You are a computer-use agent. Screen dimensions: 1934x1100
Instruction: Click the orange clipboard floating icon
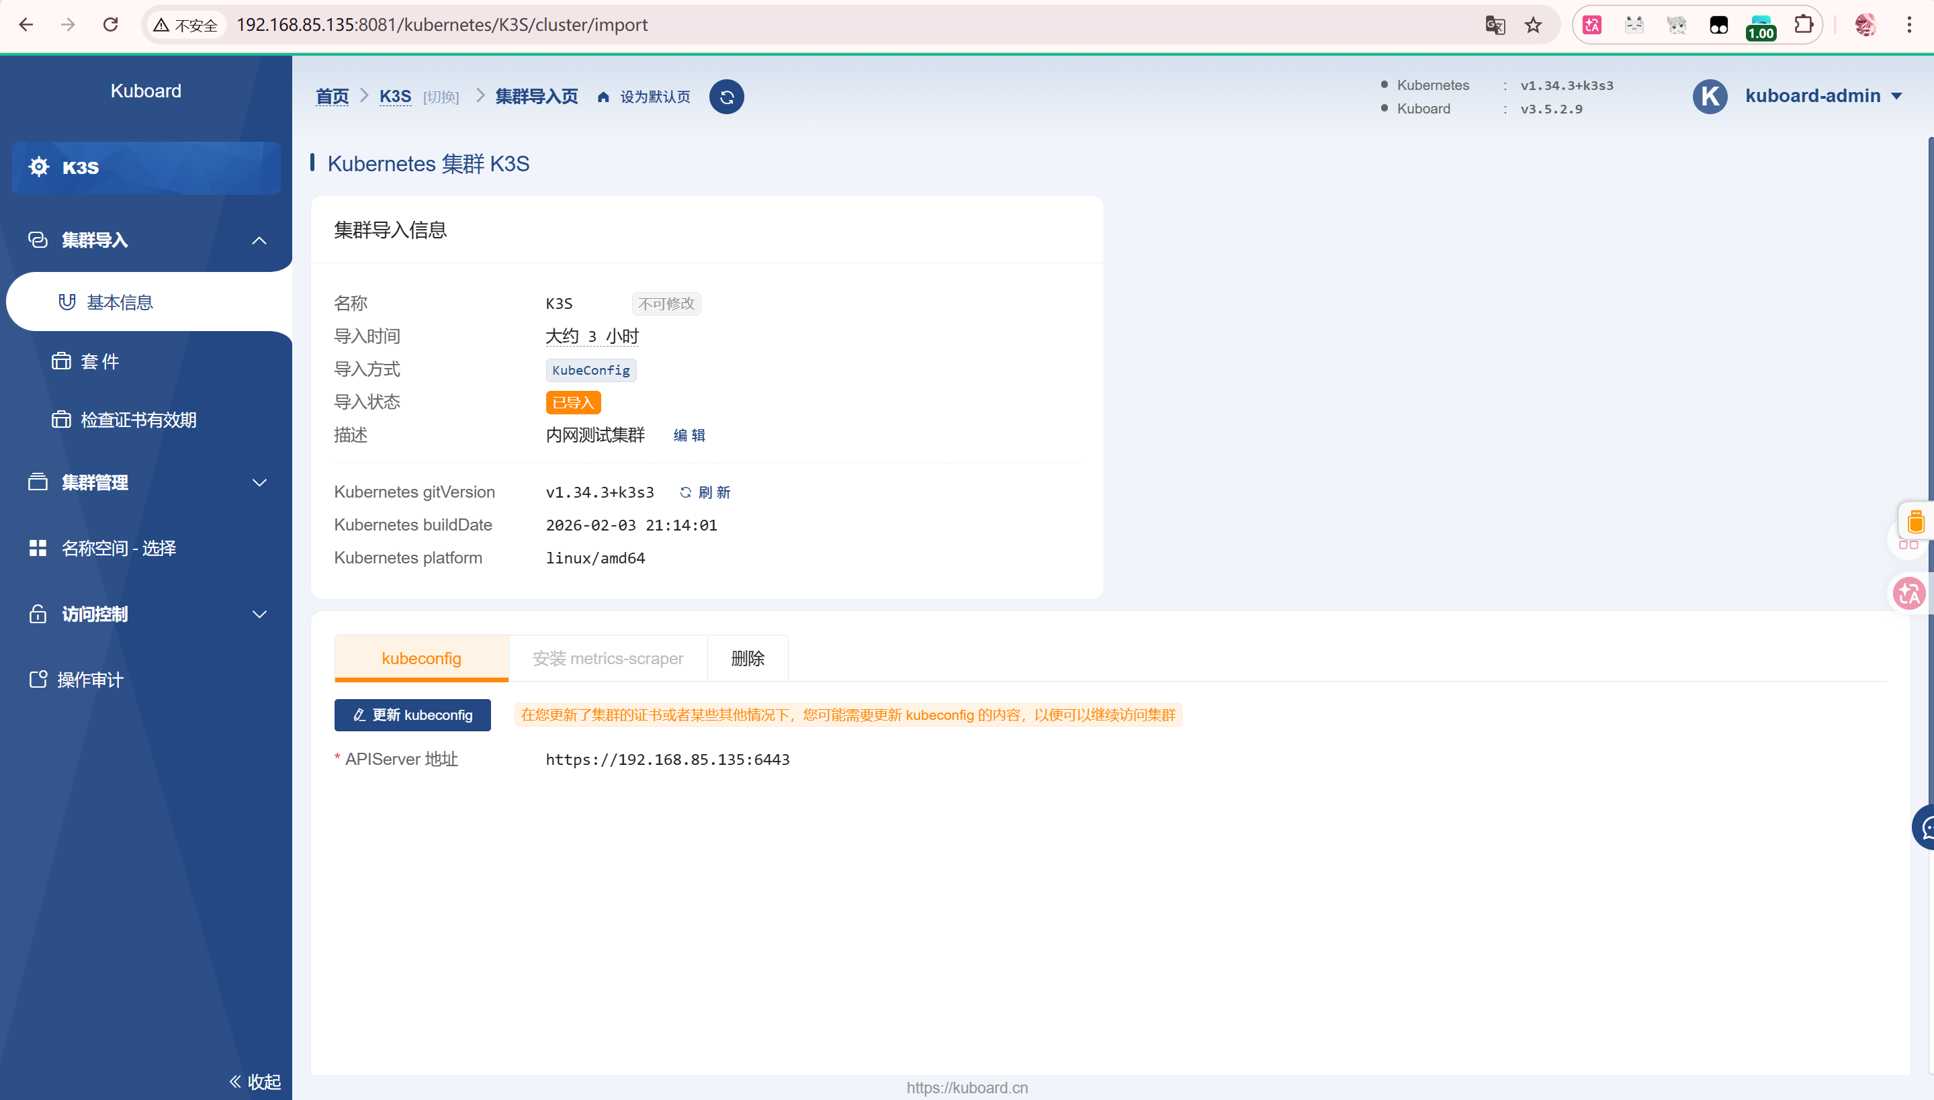1915,522
